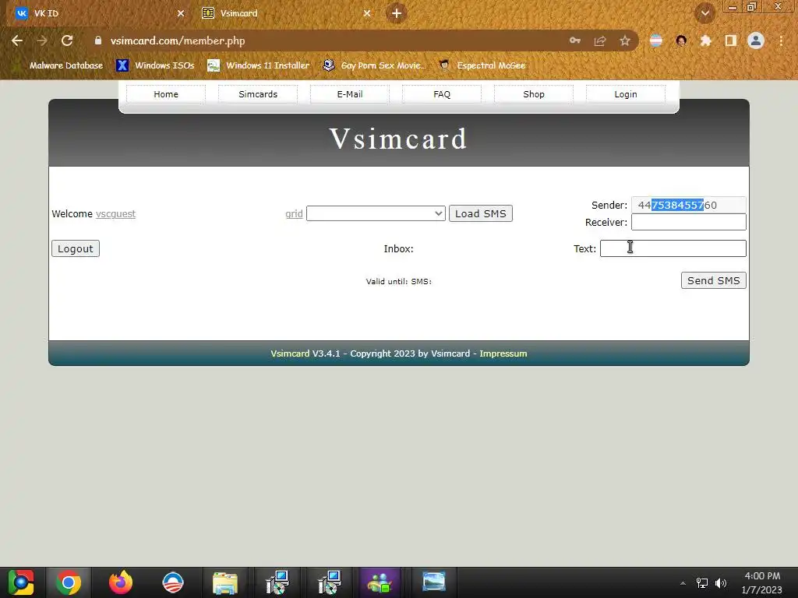
Task: Open File Explorer folder in taskbar
Action: tap(225, 582)
